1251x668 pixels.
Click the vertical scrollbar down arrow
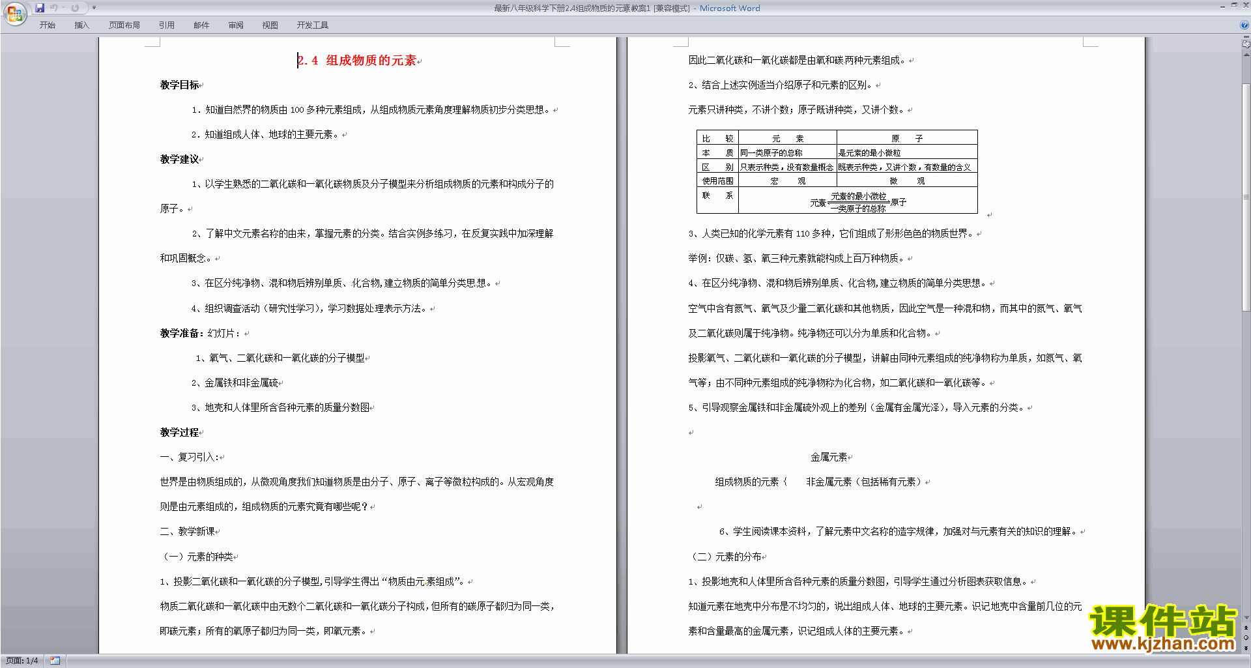1246,618
